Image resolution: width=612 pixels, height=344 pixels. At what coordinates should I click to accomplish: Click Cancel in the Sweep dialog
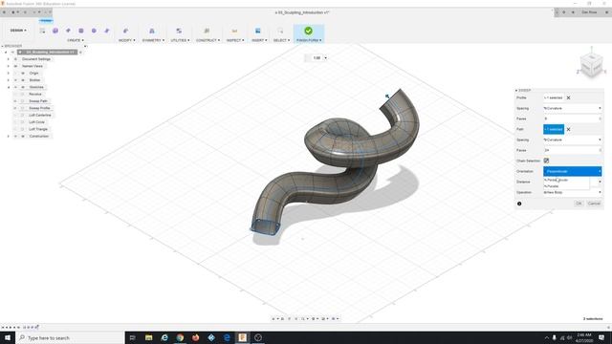594,204
